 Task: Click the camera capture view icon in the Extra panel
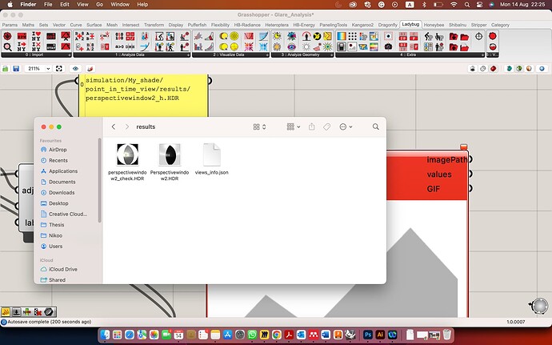click(x=388, y=46)
